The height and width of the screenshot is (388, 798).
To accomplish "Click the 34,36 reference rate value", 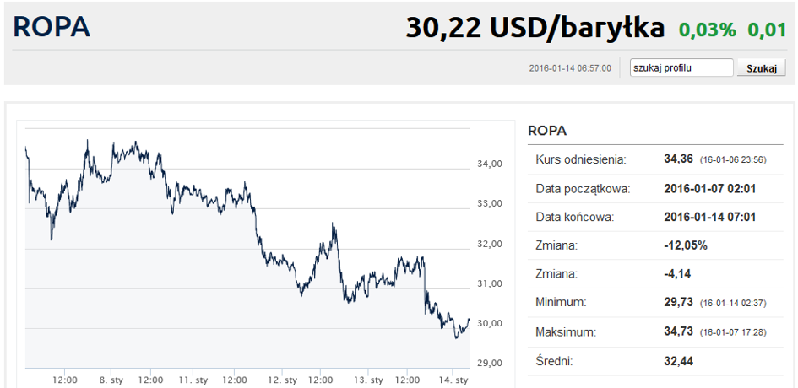I will (x=679, y=159).
